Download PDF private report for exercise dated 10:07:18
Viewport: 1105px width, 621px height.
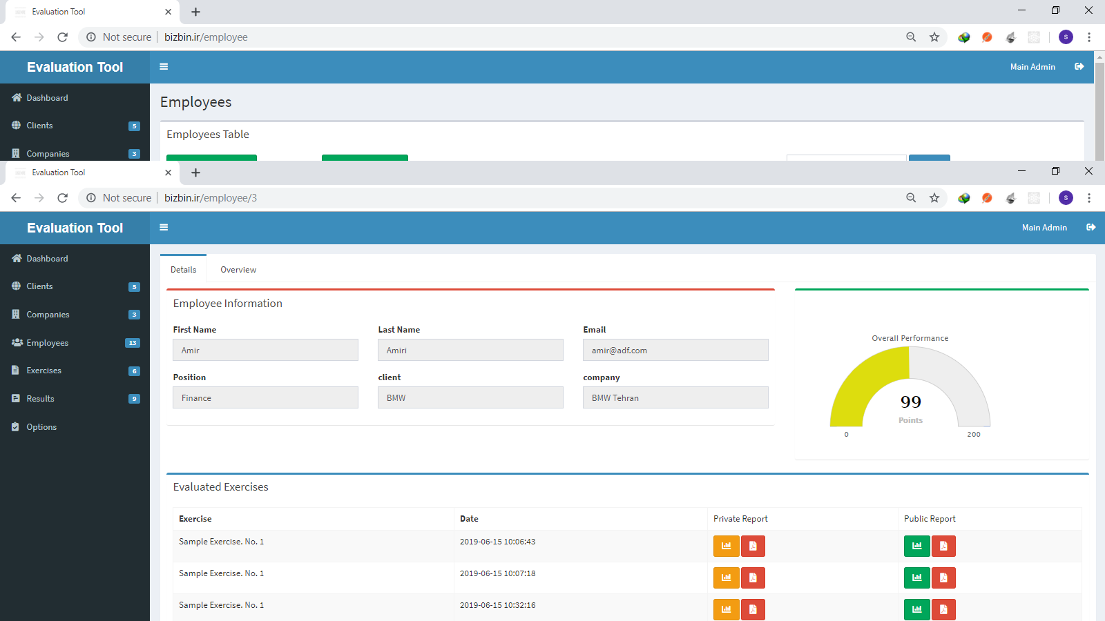(753, 578)
